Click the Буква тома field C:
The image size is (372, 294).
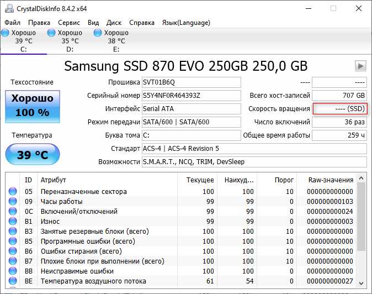click(x=191, y=135)
